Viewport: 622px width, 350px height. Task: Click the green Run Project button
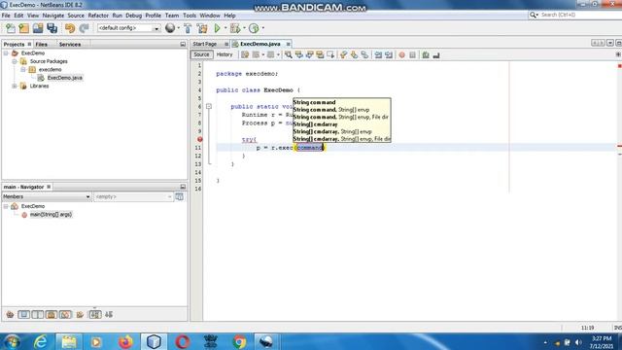[x=217, y=28]
